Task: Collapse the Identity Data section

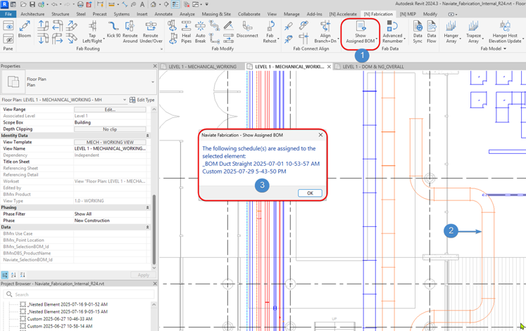Action: 148,136
